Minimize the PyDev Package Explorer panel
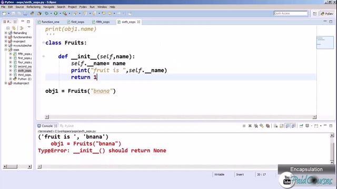 tap(23, 22)
